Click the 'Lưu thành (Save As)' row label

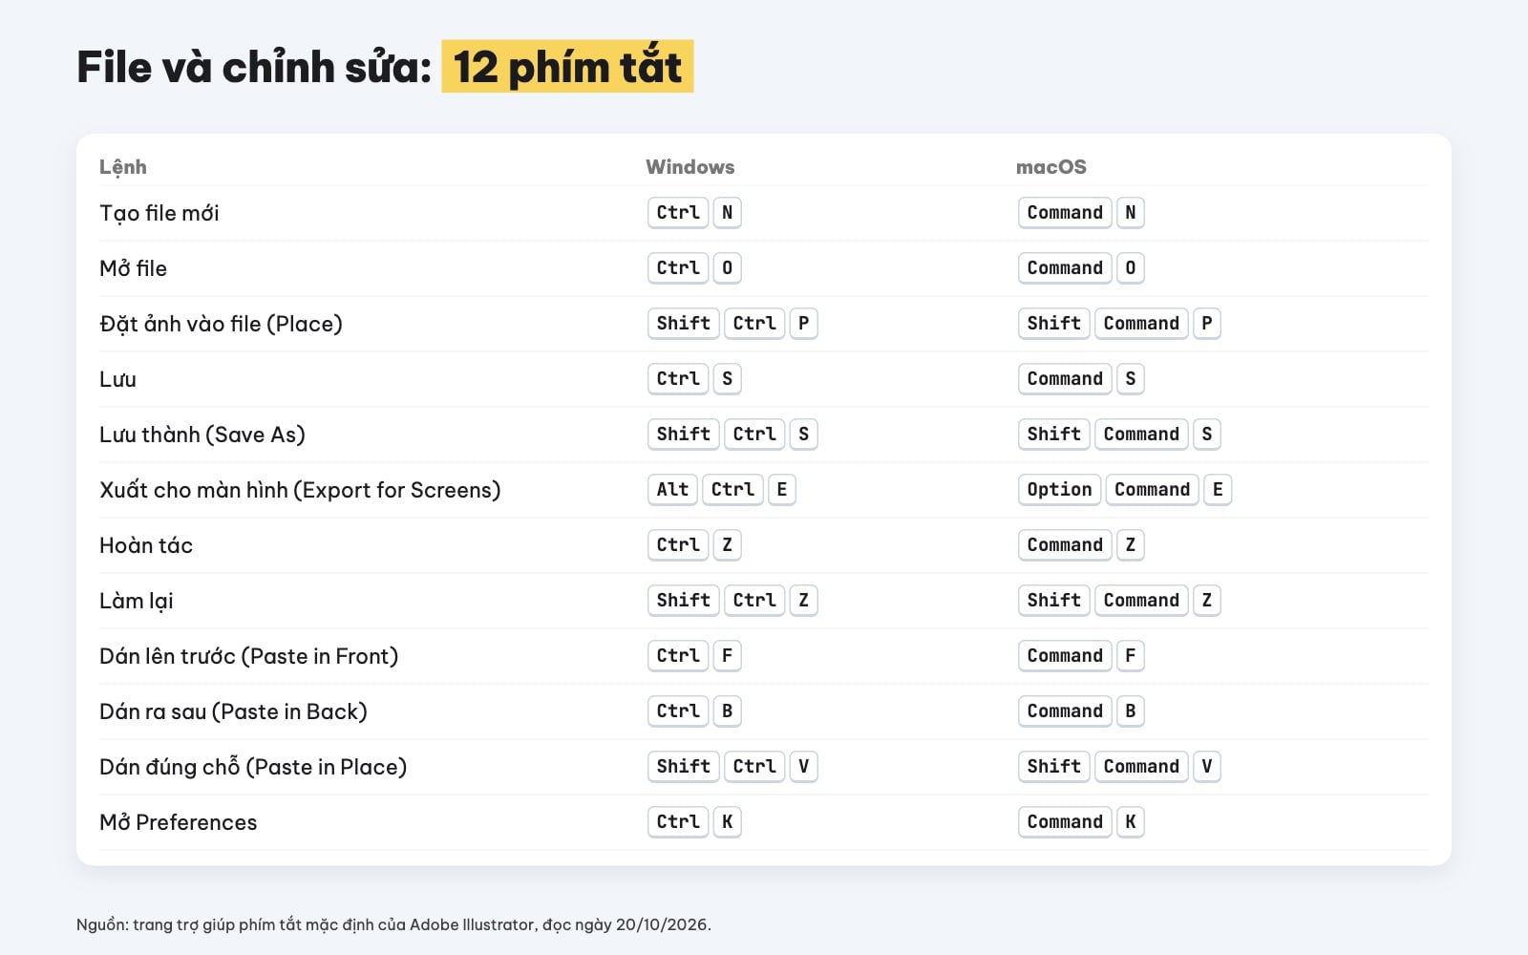pos(202,435)
